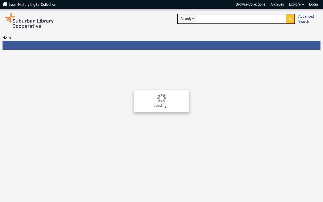Viewport: 323px width, 202px height.
Task: Click the orange Suburban Library Cooperative logo mark
Action: pos(10,17)
